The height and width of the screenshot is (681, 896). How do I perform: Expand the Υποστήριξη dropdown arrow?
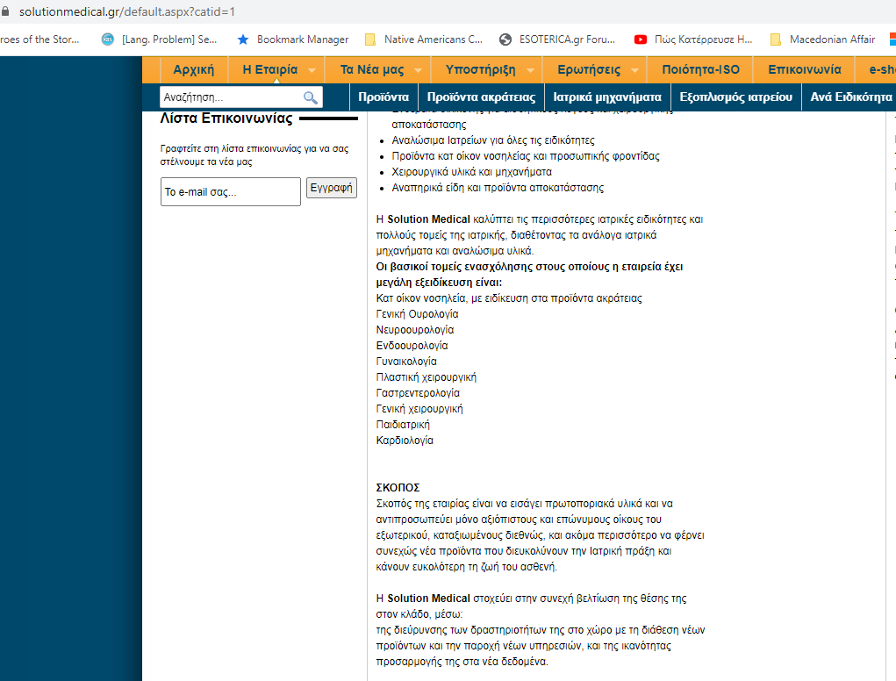coord(530,70)
